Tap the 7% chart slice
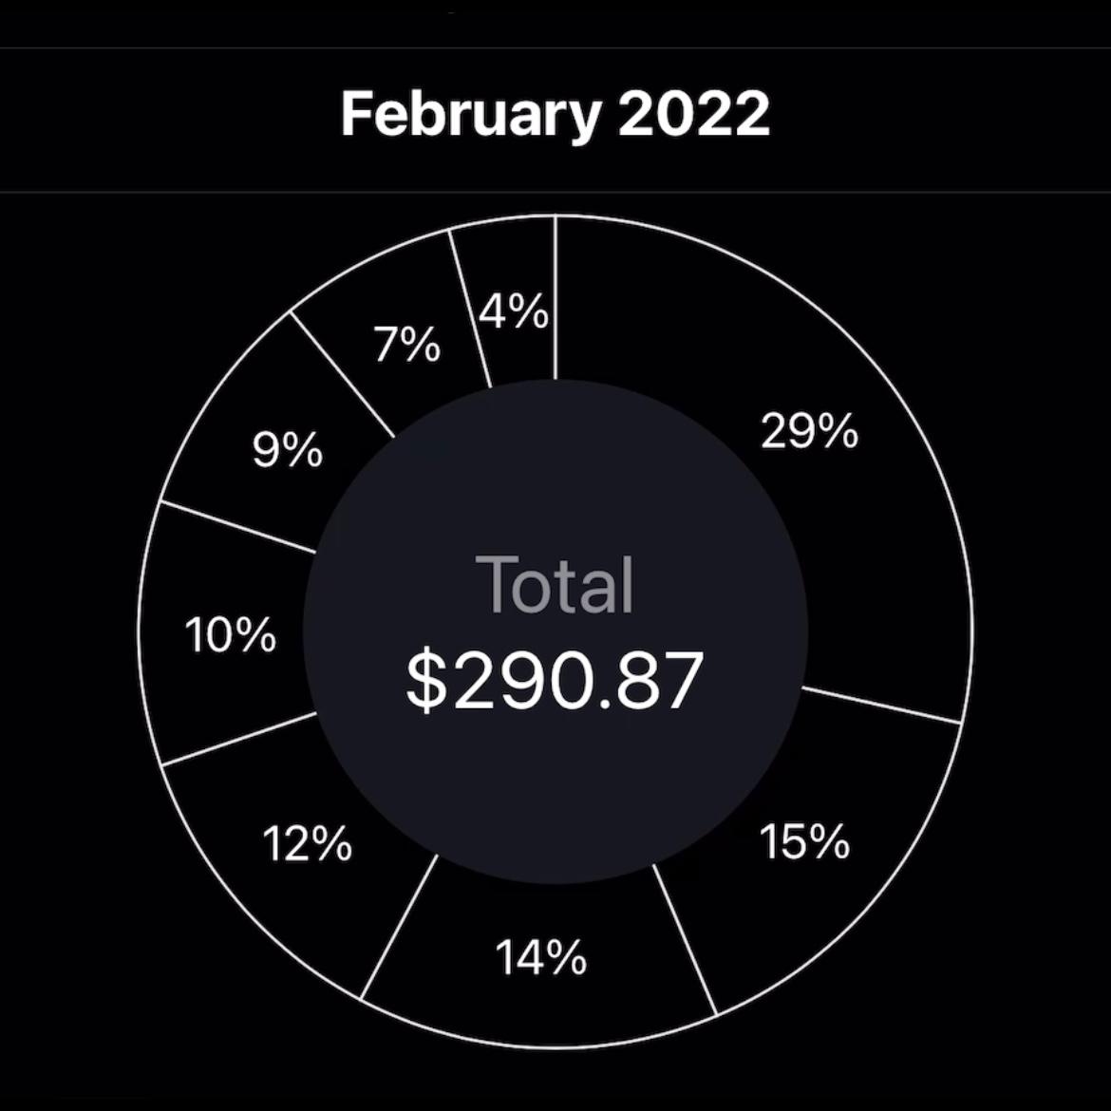This screenshot has width=1111, height=1111. [406, 345]
